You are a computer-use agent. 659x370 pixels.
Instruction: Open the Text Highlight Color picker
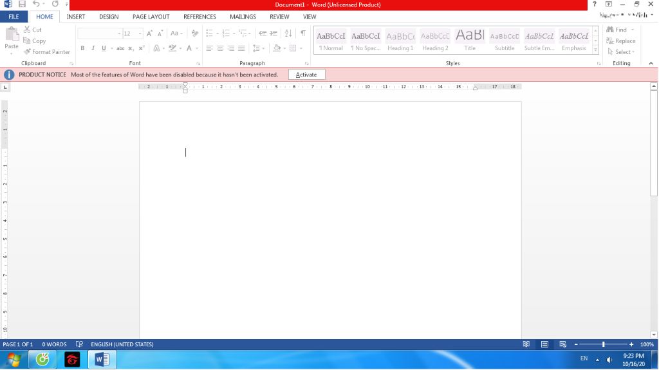[172, 48]
